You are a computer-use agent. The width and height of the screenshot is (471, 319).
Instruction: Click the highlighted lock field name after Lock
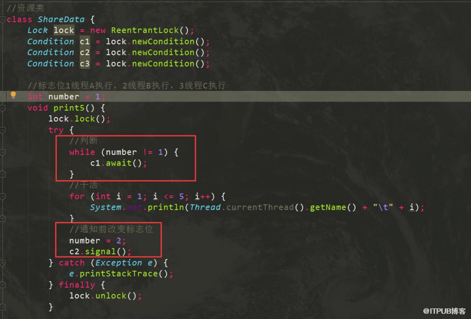pyautogui.click(x=64, y=30)
